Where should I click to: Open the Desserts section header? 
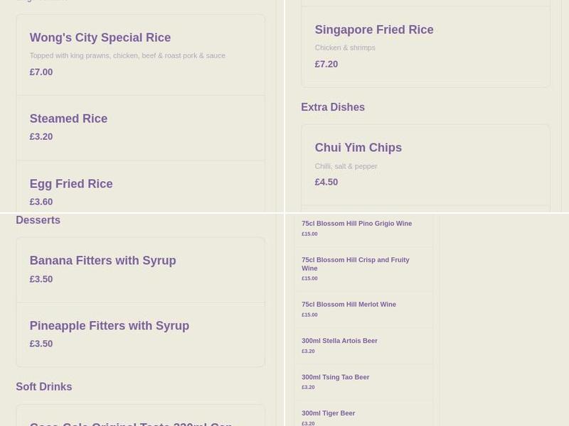38,220
